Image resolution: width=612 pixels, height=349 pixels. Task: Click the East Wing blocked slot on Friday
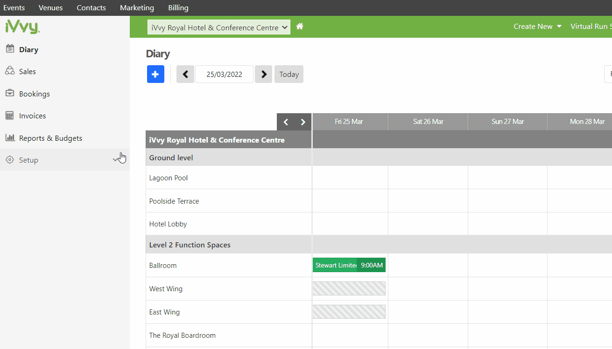point(349,312)
